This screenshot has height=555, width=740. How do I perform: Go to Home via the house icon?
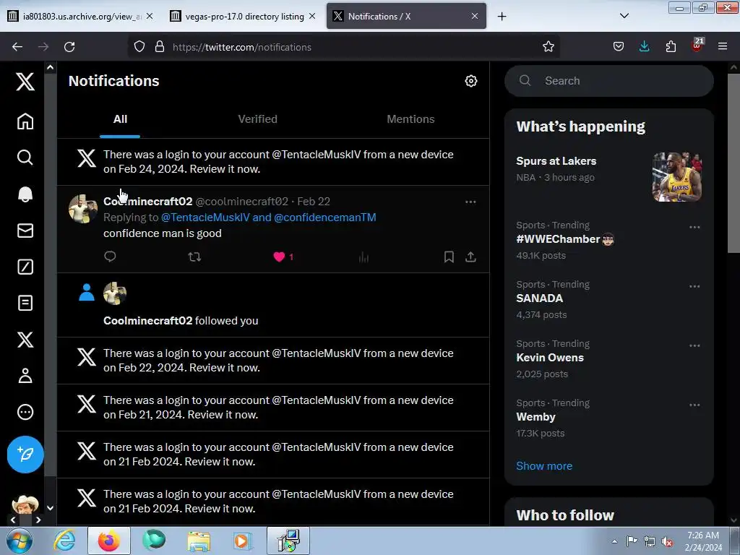pos(25,121)
